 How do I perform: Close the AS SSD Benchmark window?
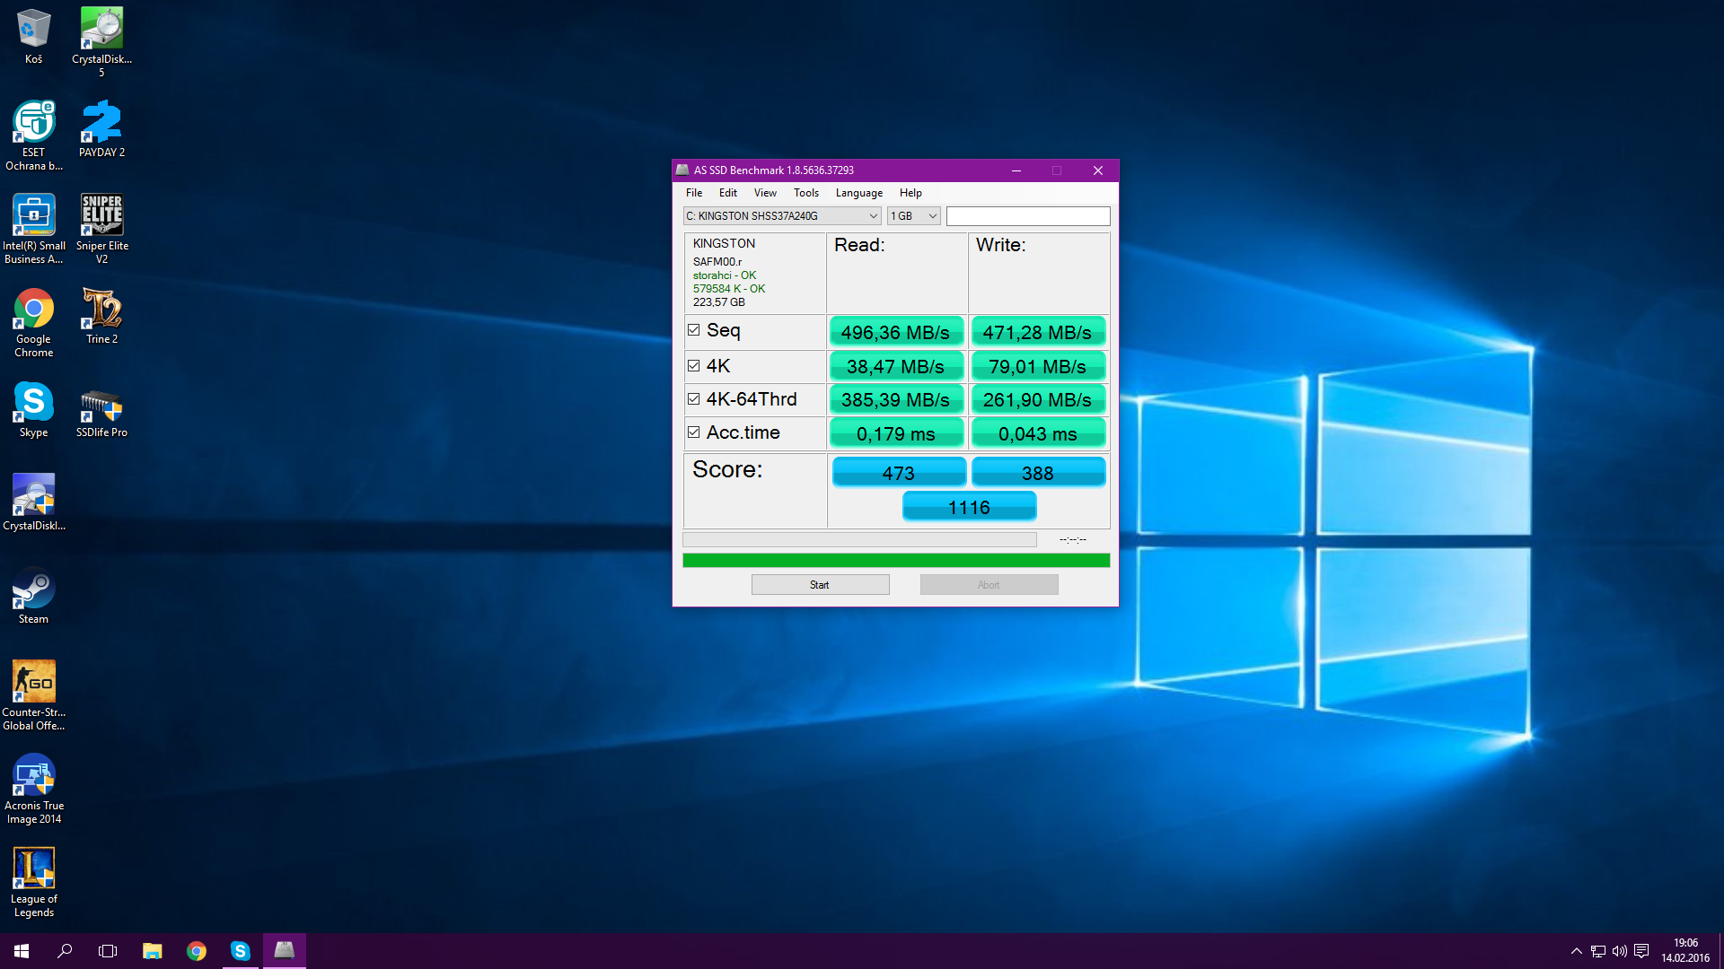click(1097, 170)
